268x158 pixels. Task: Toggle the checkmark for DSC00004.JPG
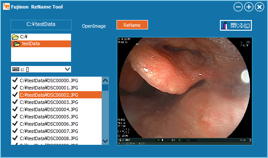tap(15, 109)
